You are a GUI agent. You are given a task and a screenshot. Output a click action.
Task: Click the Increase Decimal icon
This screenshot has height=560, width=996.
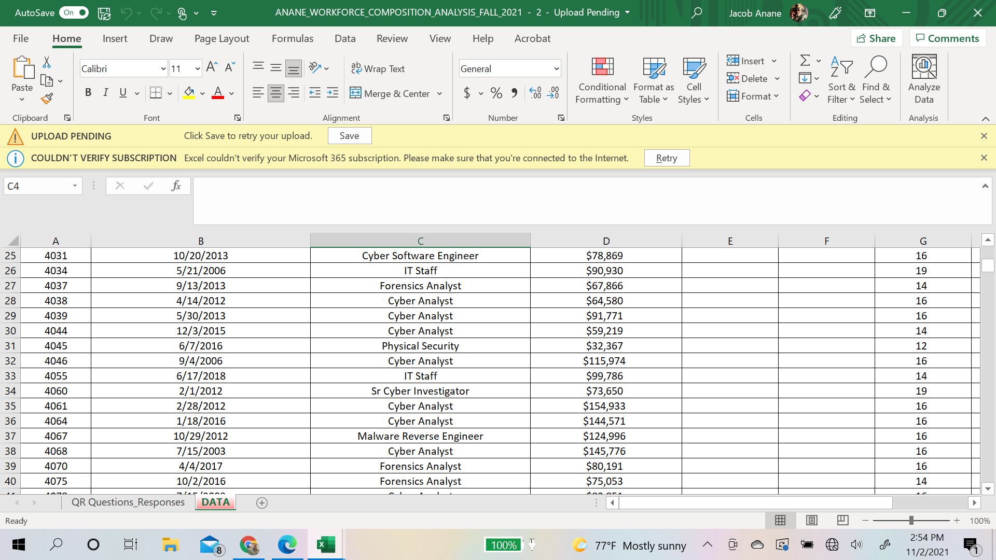click(535, 93)
